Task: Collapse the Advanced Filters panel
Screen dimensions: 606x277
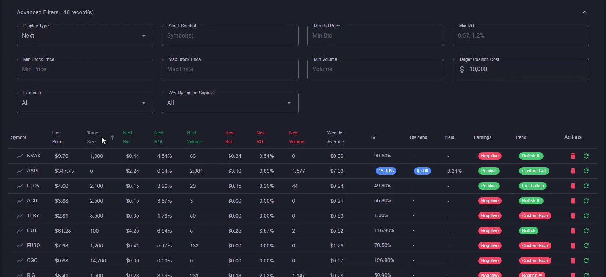Action: [585, 12]
